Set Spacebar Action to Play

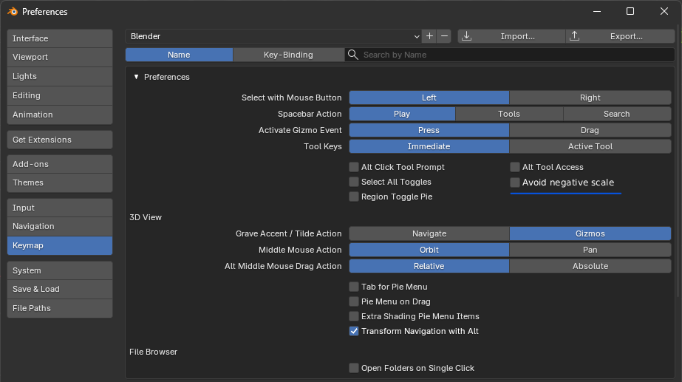pyautogui.click(x=402, y=114)
